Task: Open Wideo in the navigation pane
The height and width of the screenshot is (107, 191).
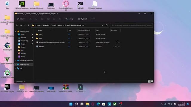Action: pos(21,56)
